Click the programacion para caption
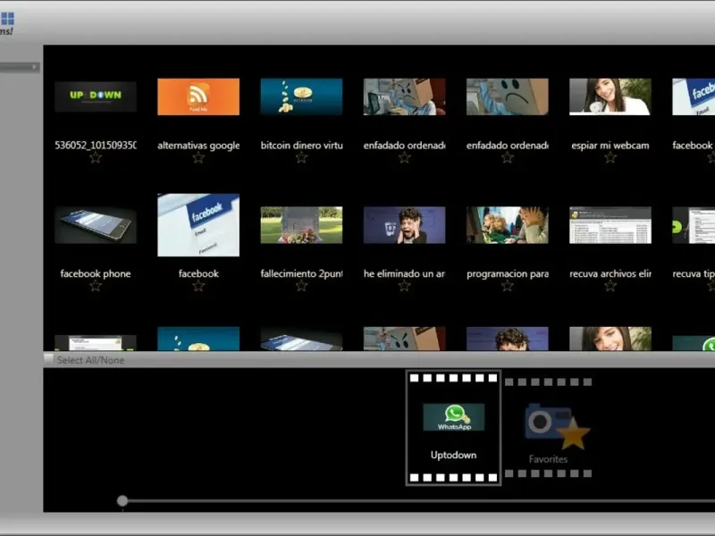 click(x=507, y=274)
